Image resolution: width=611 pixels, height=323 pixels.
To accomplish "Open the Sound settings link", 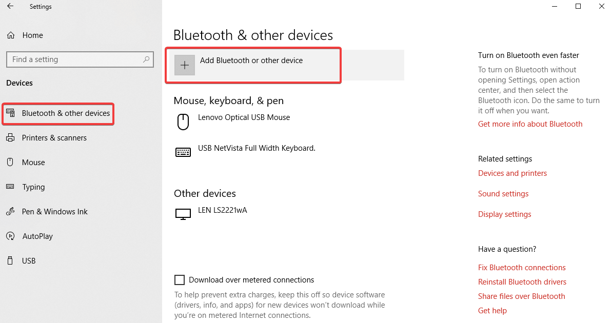I will pyautogui.click(x=503, y=194).
